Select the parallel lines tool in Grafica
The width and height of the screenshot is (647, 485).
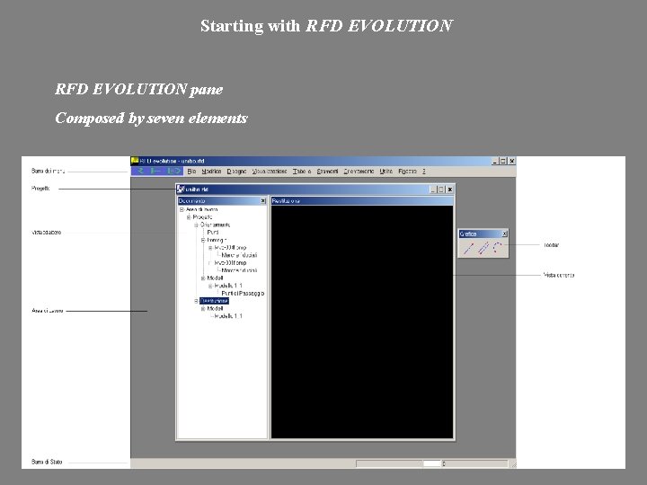483,248
